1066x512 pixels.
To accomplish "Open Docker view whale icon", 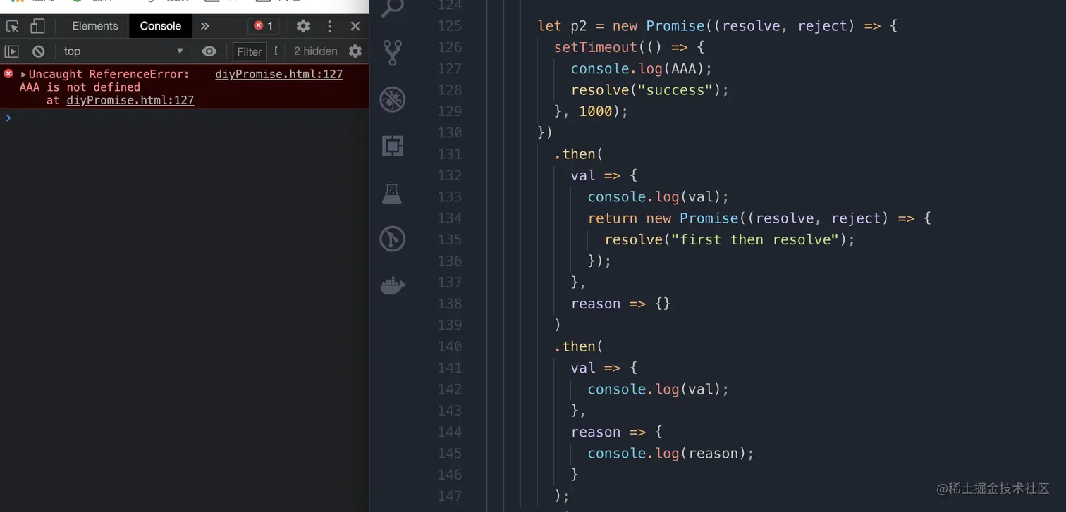I will pos(393,285).
